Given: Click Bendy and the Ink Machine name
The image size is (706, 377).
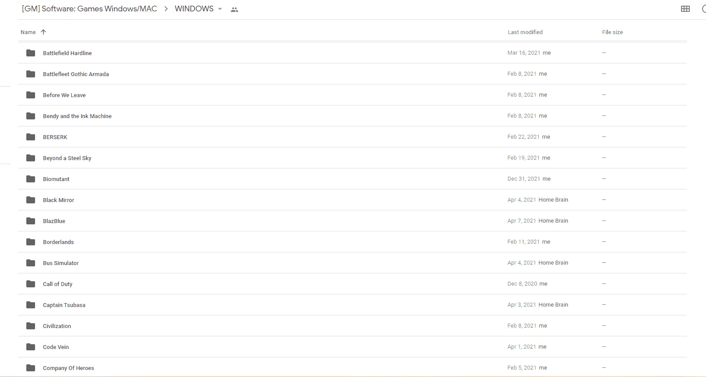Looking at the screenshot, I should coord(77,116).
